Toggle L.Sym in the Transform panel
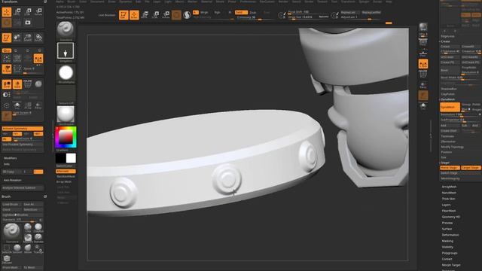The image size is (482, 271). (x=38, y=59)
